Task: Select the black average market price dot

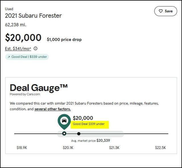Action: 79,133
